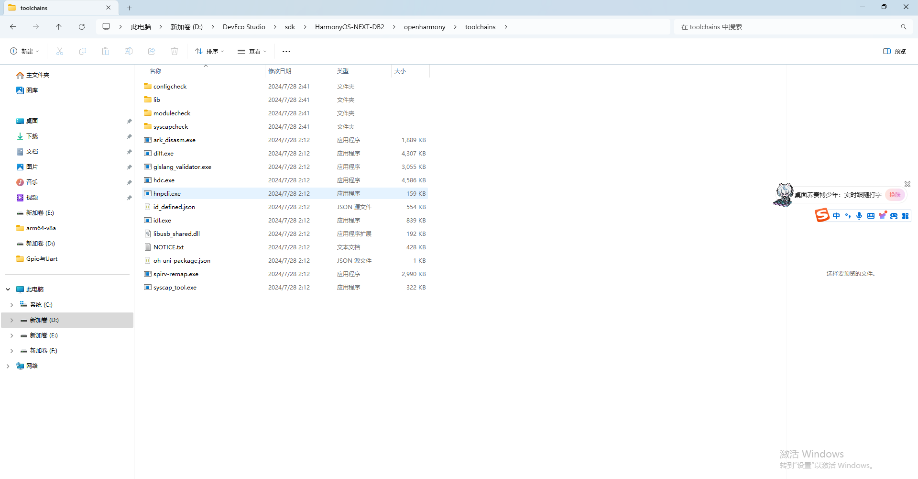The height and width of the screenshot is (479, 918).
Task: Activate voice input on the Sogou toolbar
Action: tap(860, 215)
